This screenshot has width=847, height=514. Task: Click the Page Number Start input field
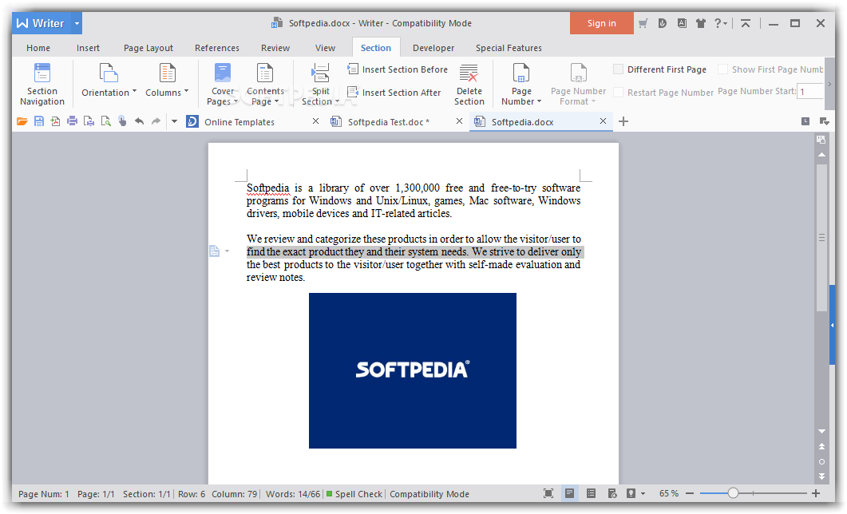[810, 91]
